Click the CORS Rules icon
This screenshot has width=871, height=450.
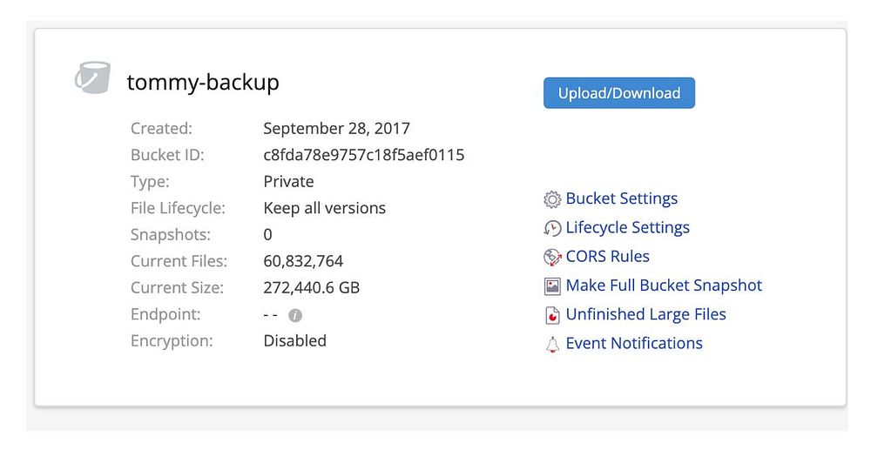(x=552, y=258)
